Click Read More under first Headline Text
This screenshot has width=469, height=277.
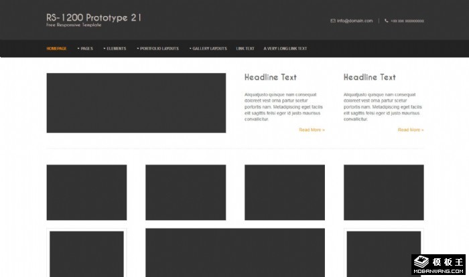tap(312, 130)
